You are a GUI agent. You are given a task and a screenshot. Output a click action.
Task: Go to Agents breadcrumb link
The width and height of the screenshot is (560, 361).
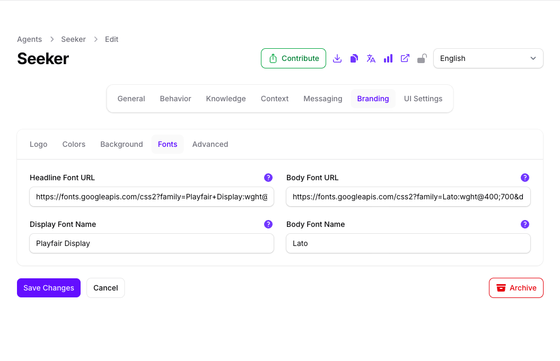click(x=30, y=39)
